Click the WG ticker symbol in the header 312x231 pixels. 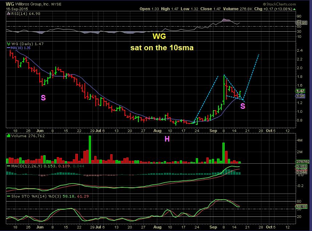click(x=10, y=4)
